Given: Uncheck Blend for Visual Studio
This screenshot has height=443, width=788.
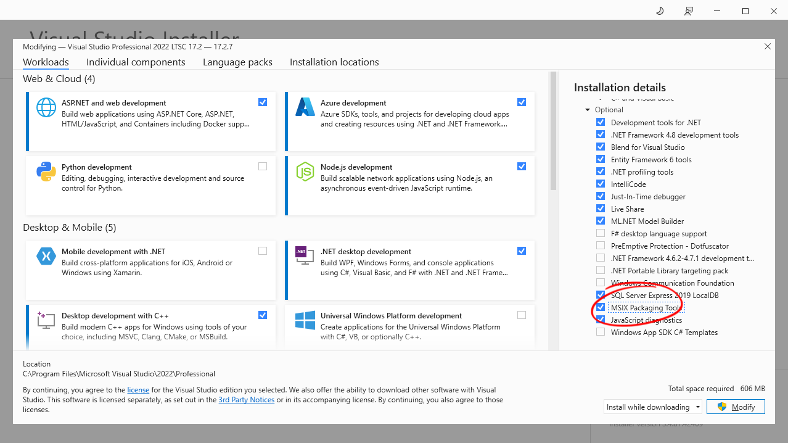Looking at the screenshot, I should pyautogui.click(x=601, y=147).
